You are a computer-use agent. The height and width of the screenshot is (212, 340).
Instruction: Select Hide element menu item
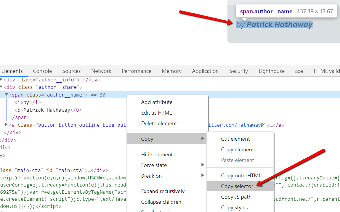(157, 155)
